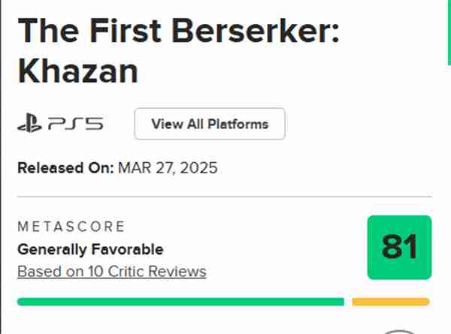Click the partial gray circle at bottom right
This screenshot has height=334, width=451.
pos(399,330)
